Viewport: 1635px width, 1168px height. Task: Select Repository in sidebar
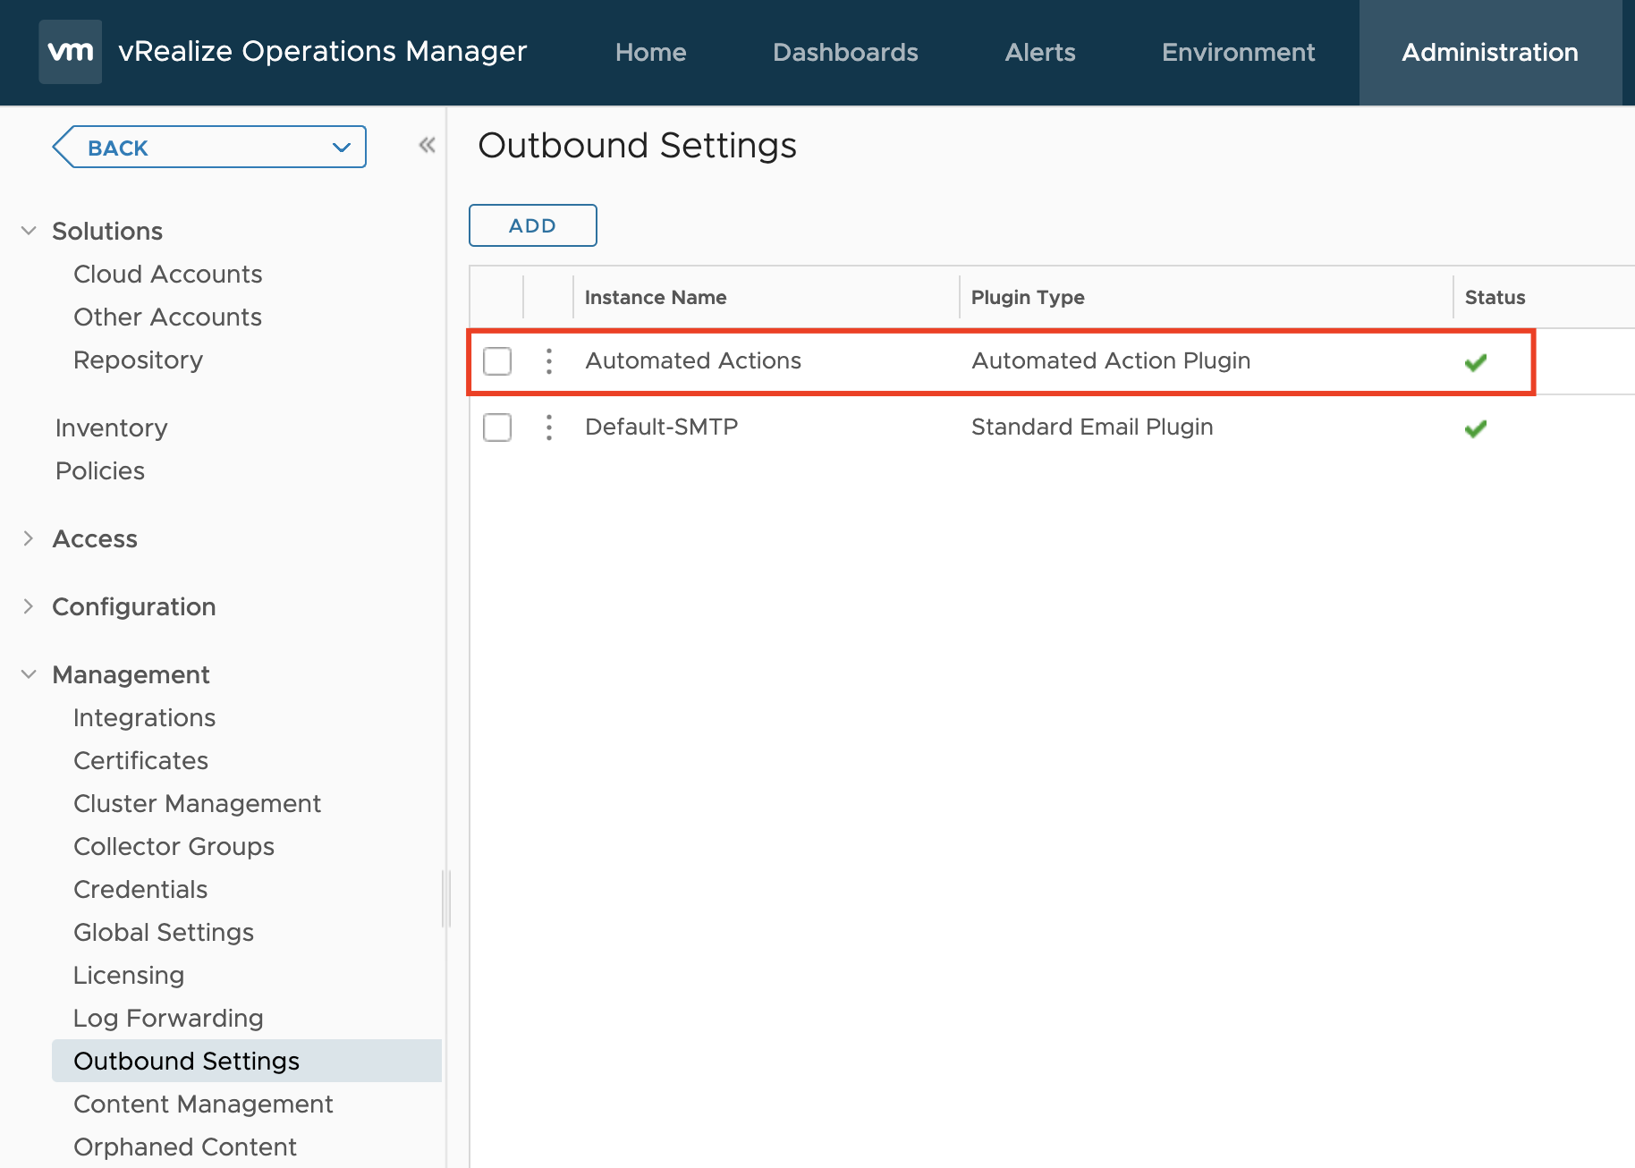tap(139, 360)
